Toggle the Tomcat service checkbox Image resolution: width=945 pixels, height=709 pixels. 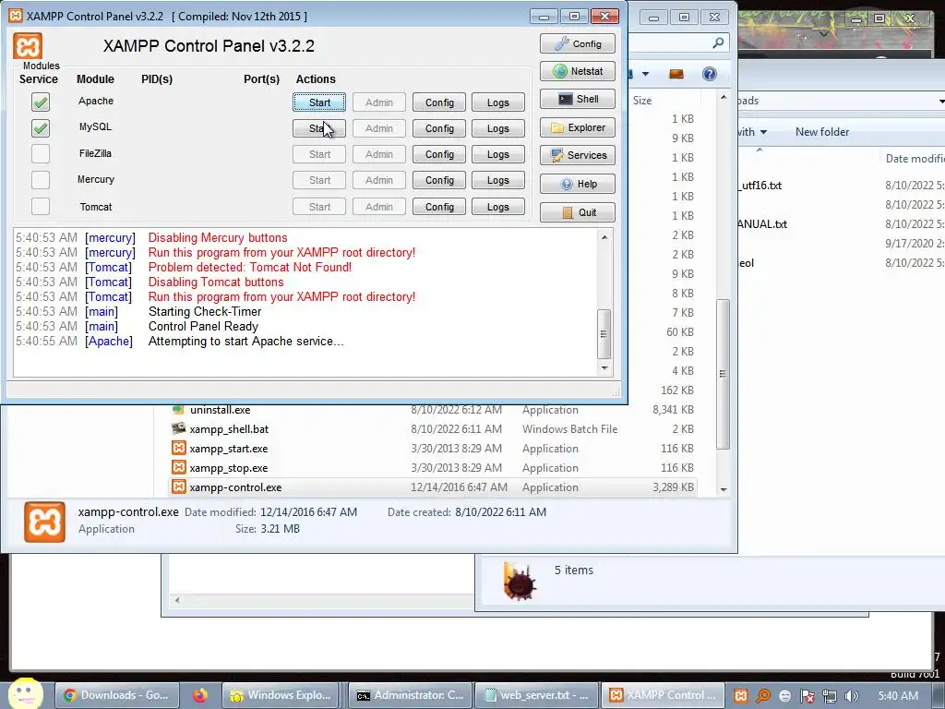click(x=41, y=206)
